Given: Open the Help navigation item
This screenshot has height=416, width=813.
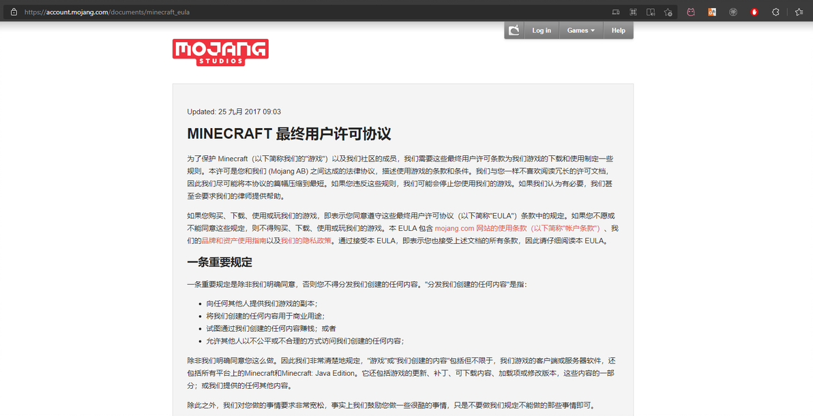Looking at the screenshot, I should pos(618,31).
